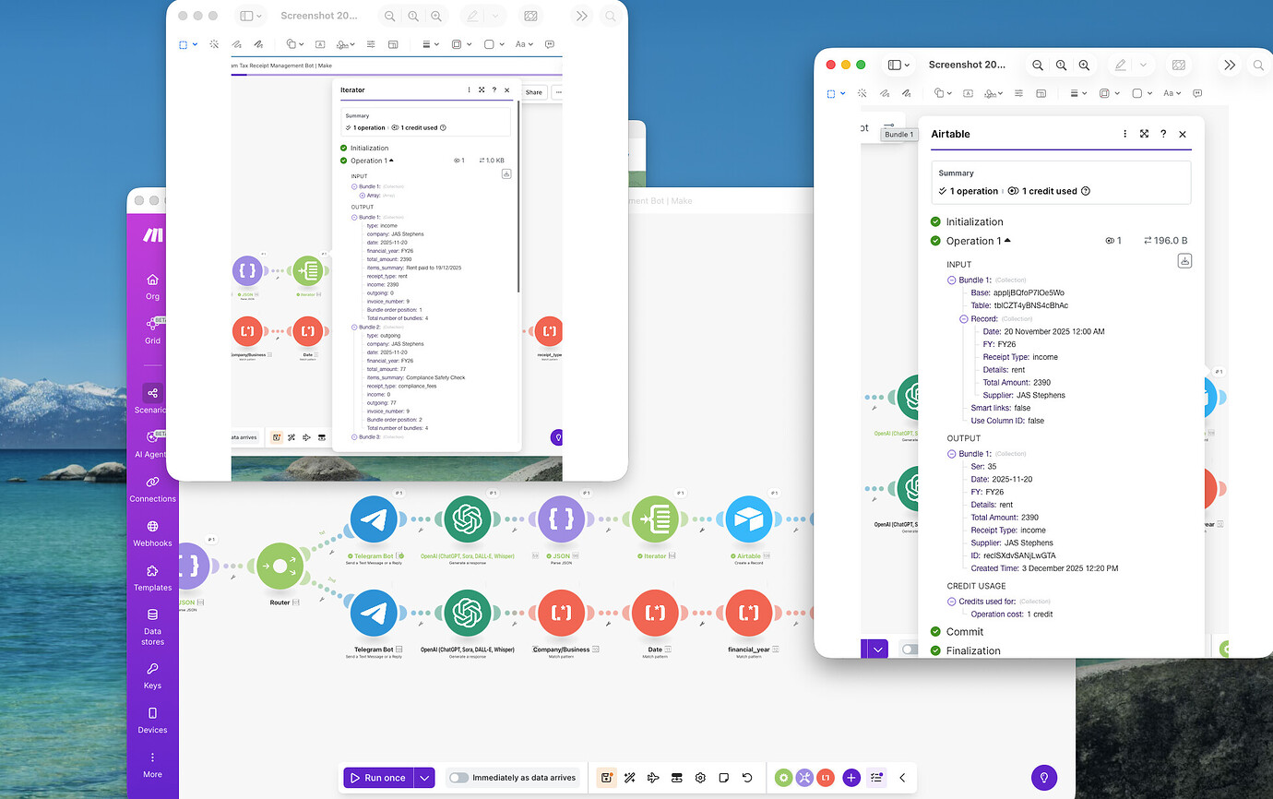Click the purple plus button to add a module
1273x799 pixels.
click(851, 778)
